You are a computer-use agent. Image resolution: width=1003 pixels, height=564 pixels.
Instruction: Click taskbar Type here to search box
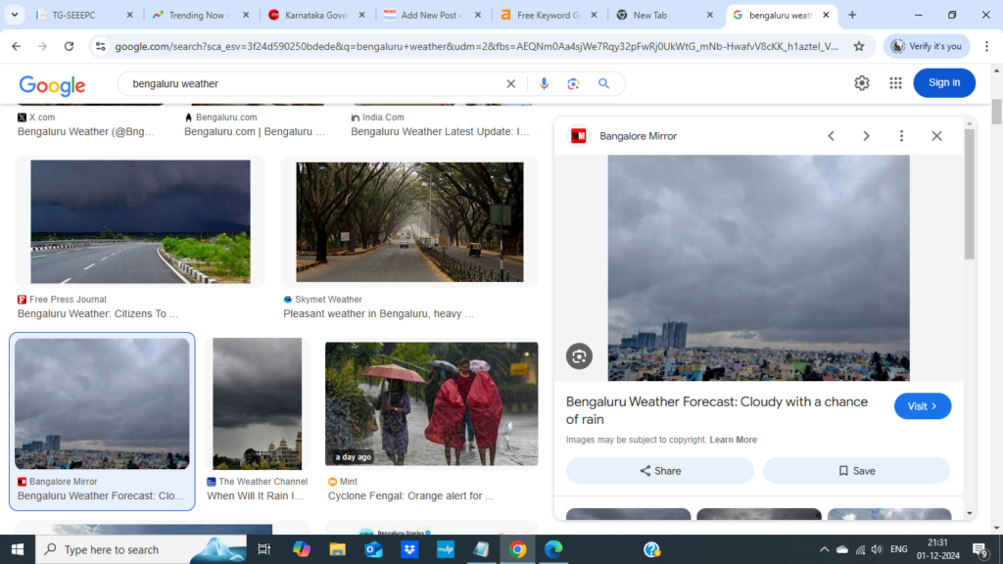point(141,549)
